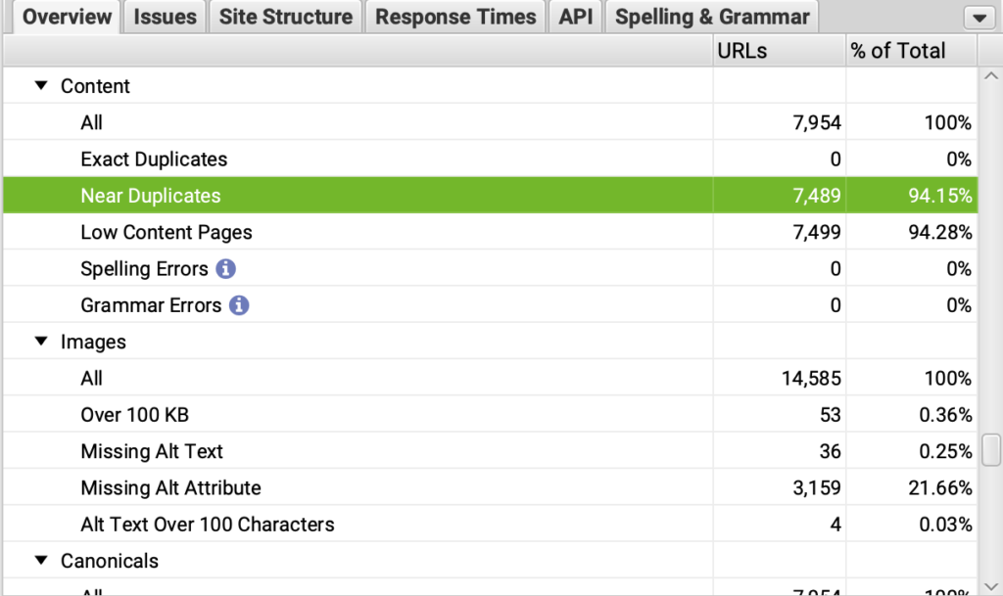Collapse the Canonicals section
This screenshot has height=596, width=1003.
click(x=41, y=561)
